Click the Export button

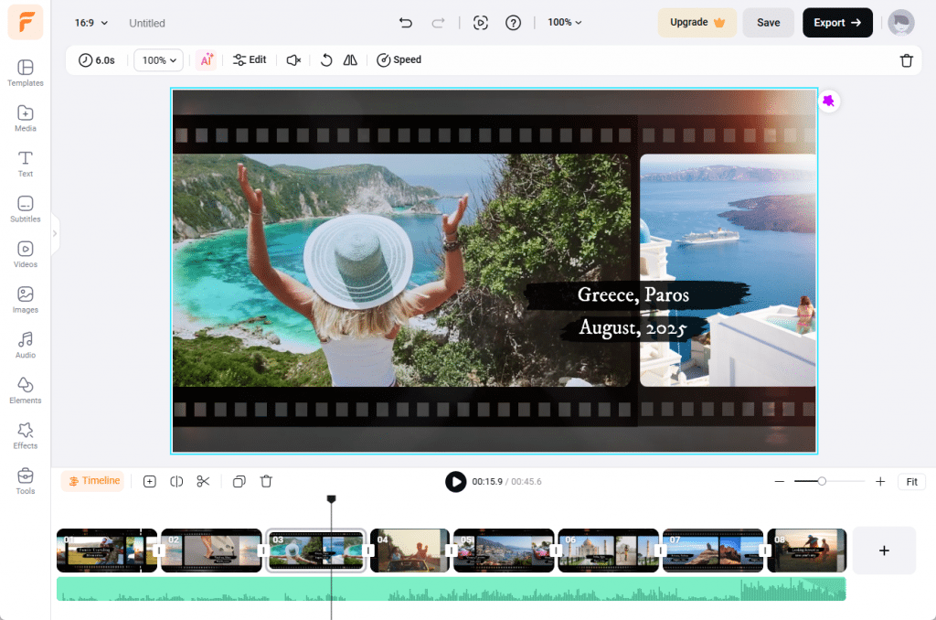point(837,23)
